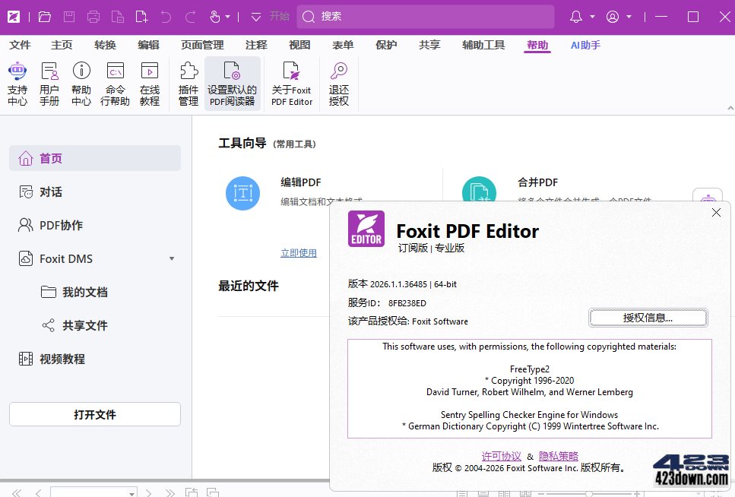Open the Privacy Policy (隐私策略) link

(559, 456)
